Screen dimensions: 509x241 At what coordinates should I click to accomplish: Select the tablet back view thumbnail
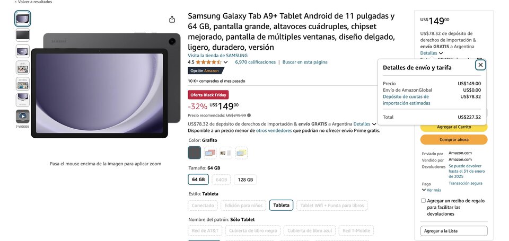(22, 35)
